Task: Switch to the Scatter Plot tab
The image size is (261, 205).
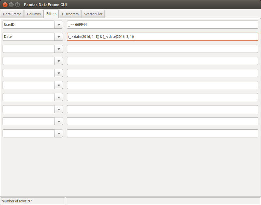Action: [x=93, y=14]
